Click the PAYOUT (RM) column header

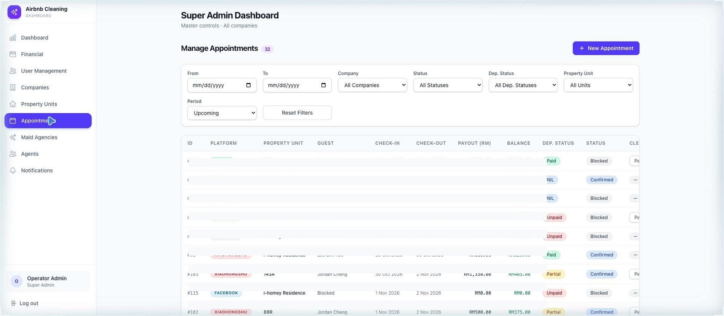tap(474, 143)
